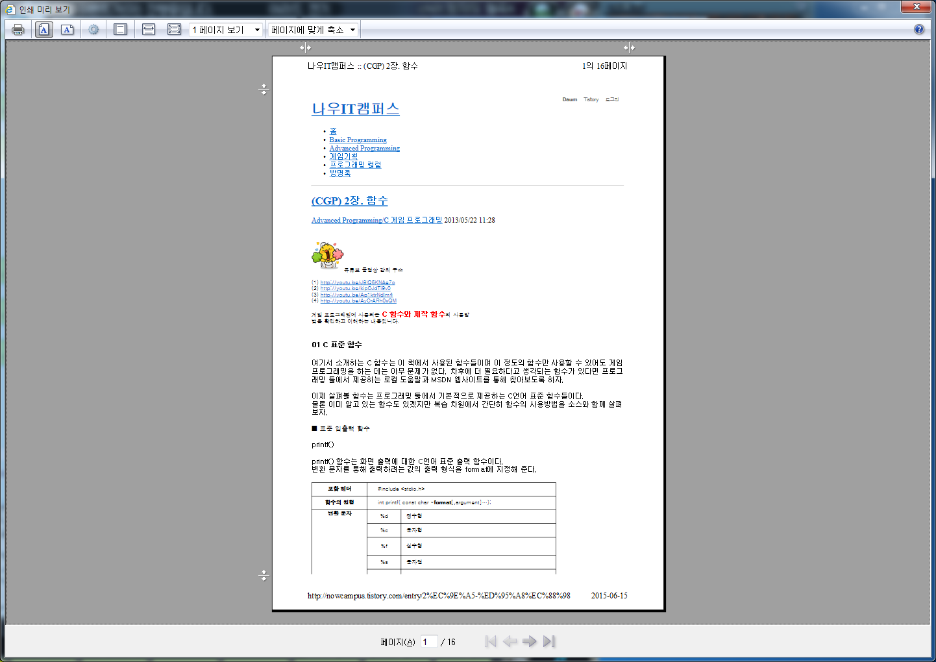Screen dimensions: 936x662
Task: Click the '%f' table cell
Action: [x=384, y=546]
